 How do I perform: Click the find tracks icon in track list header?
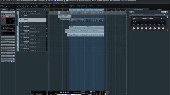(x=46, y=9)
